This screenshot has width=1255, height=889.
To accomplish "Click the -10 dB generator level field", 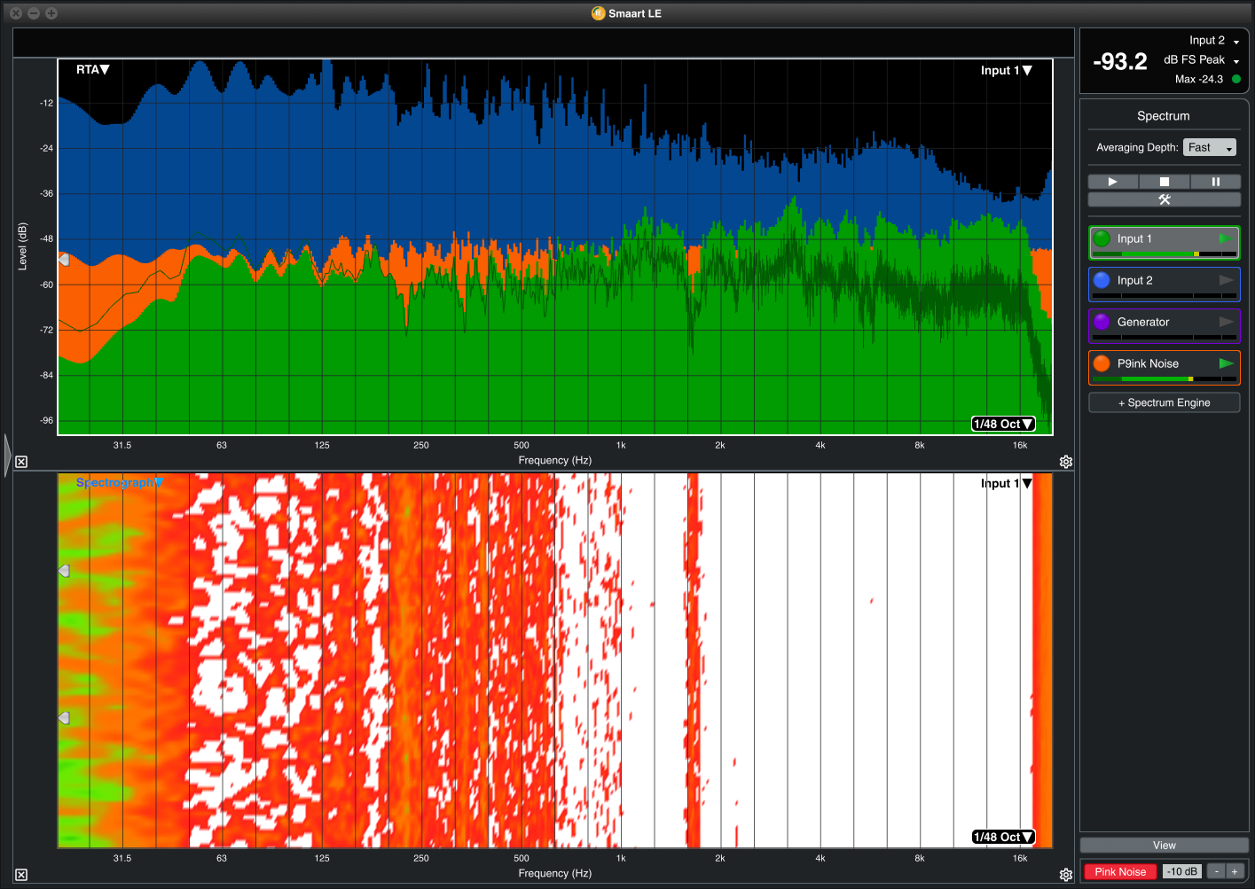I will pos(1182,872).
